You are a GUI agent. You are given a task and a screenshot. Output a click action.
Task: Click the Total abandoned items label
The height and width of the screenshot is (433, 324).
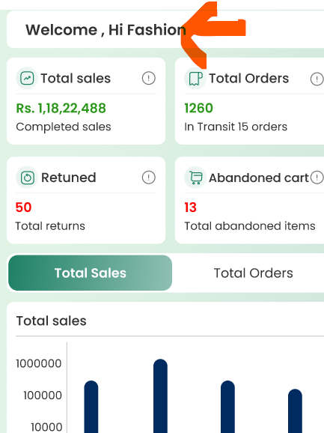(x=250, y=226)
